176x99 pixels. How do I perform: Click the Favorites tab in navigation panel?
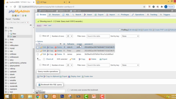coord(16,19)
